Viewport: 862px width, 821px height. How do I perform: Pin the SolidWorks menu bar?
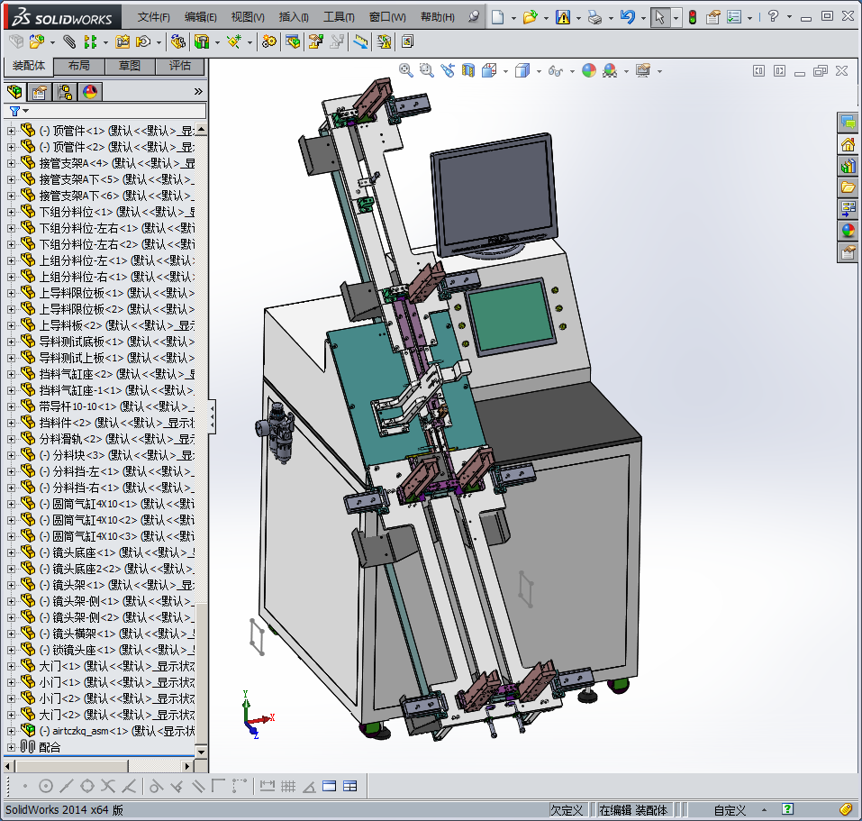coord(474,17)
